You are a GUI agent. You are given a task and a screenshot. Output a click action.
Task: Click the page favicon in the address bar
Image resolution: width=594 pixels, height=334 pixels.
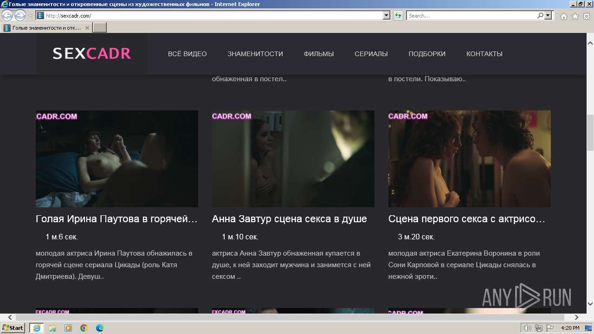40,16
